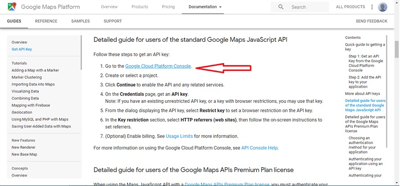This screenshot has width=401, height=186.
Task: Click the Send Feedback button
Action: [371, 21]
